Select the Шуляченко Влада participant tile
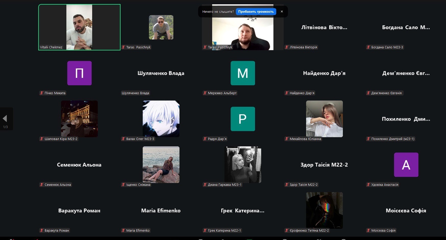The image size is (446, 240). 161,73
